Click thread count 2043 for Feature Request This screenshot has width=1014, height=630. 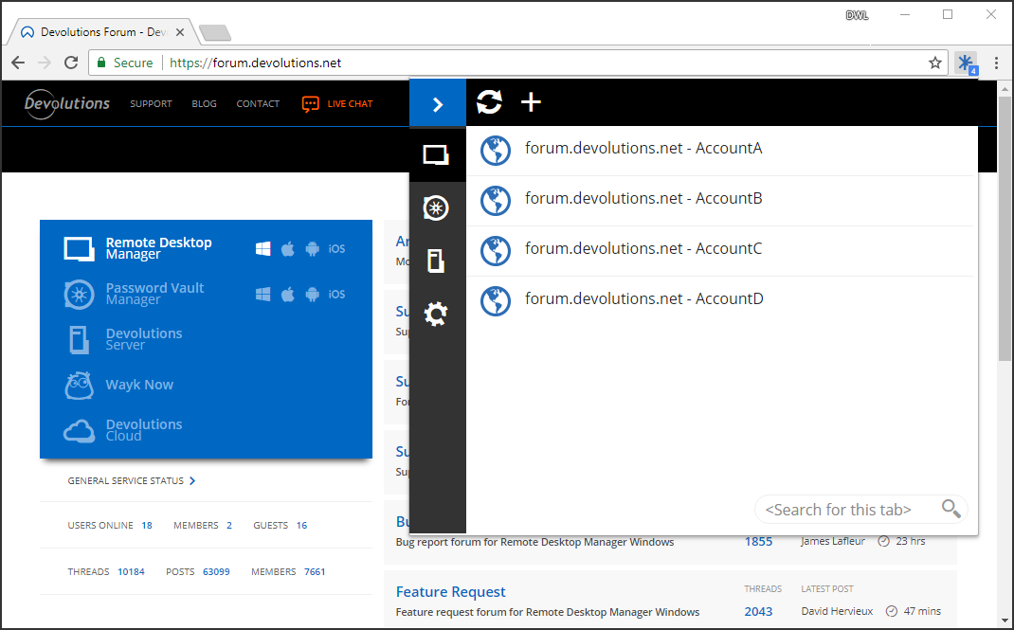click(x=758, y=611)
